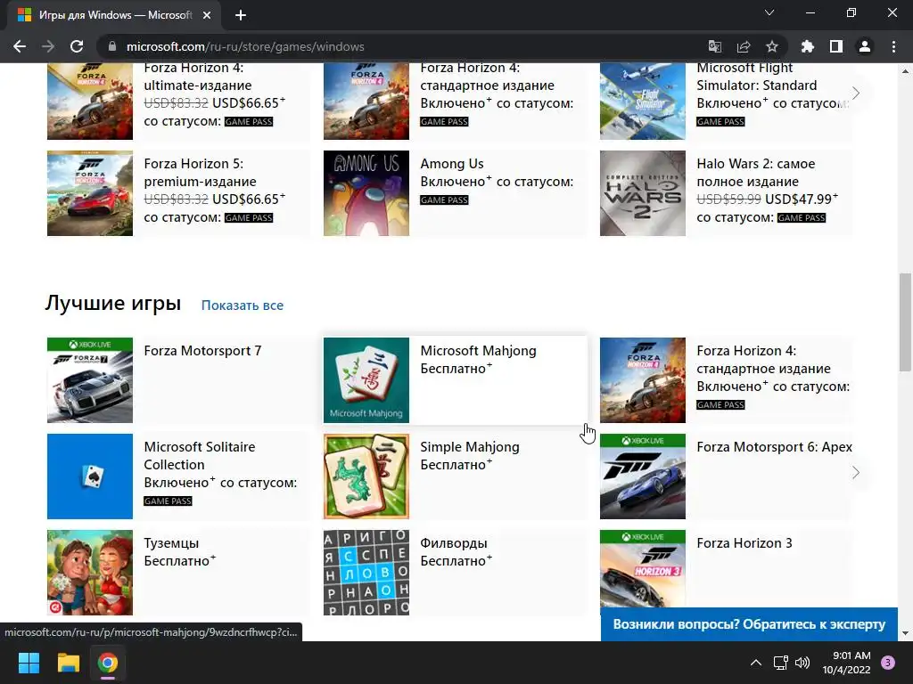This screenshot has width=913, height=684.
Task: Open the Microsoft Mahjong game image
Action: (366, 379)
